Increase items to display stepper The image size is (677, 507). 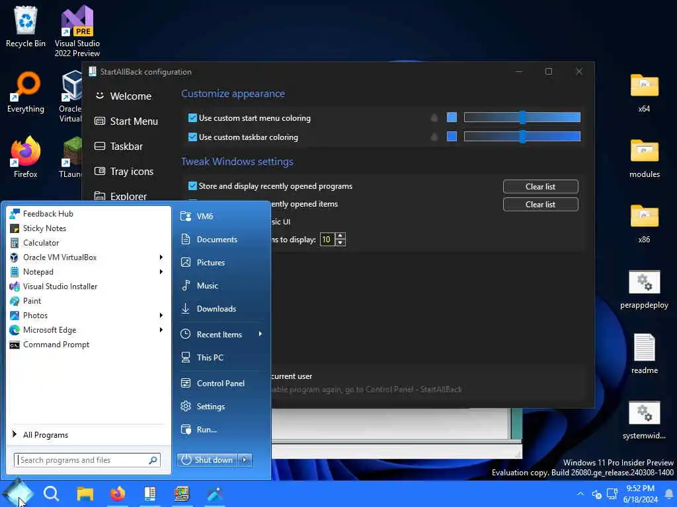click(x=340, y=236)
